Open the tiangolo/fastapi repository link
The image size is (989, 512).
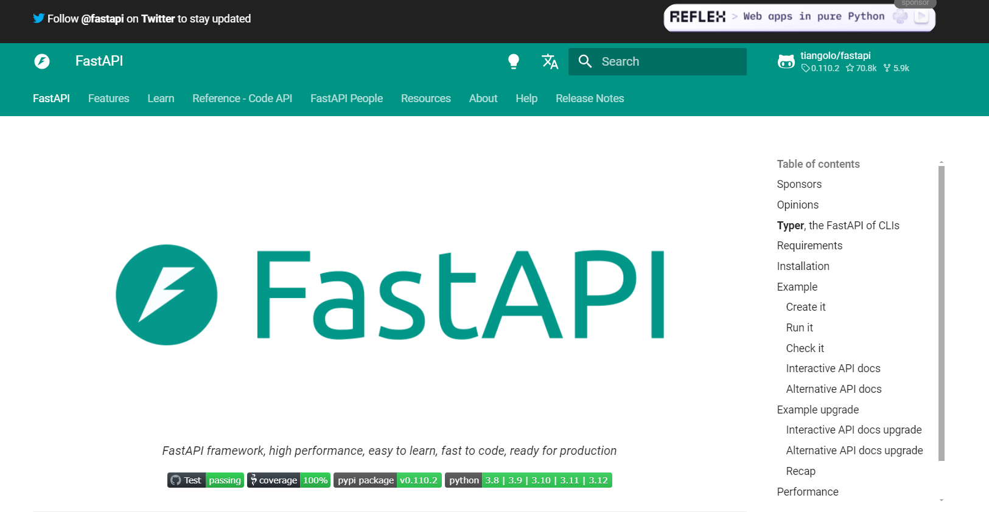point(844,61)
